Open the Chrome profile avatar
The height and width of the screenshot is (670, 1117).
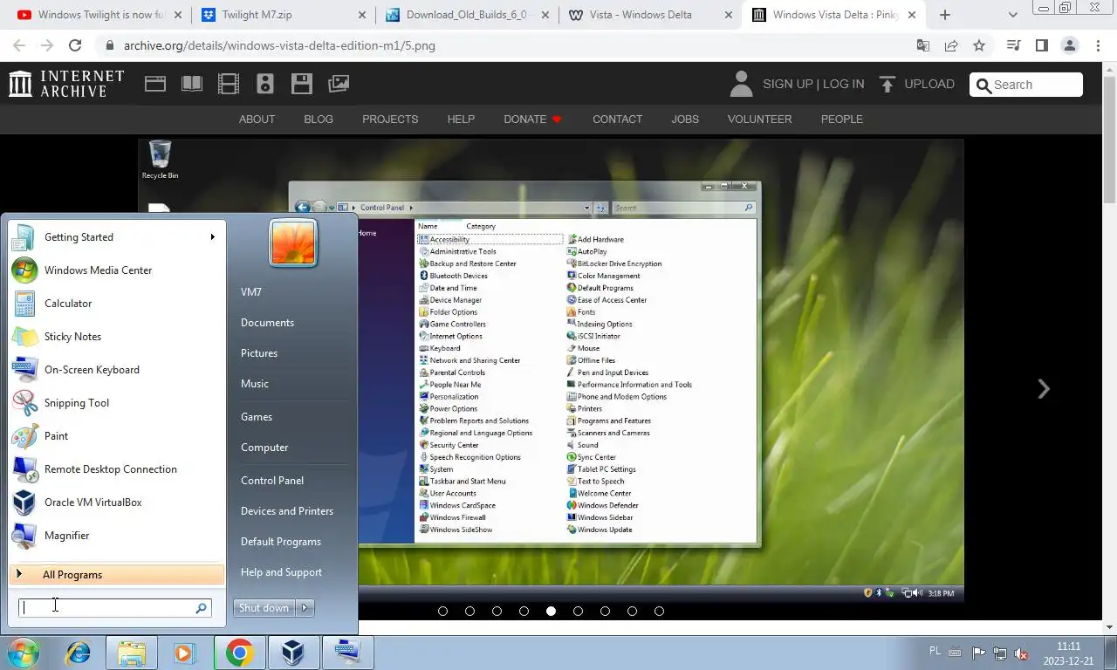[1069, 45]
